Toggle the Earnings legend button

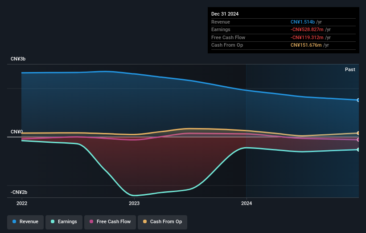point(64,222)
